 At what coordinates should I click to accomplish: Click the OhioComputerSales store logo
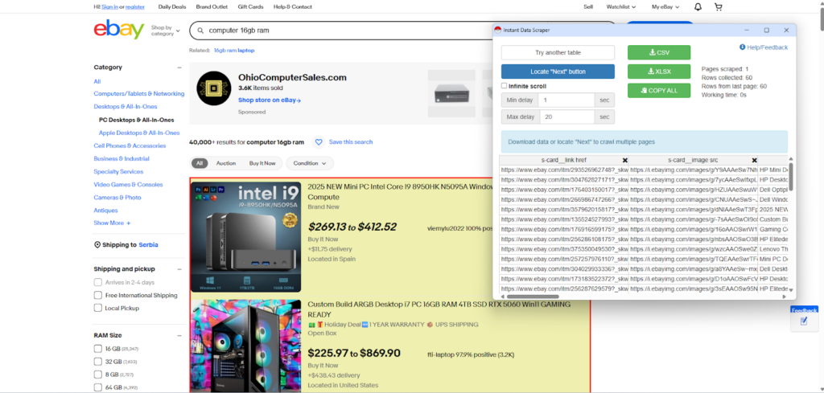click(x=214, y=88)
